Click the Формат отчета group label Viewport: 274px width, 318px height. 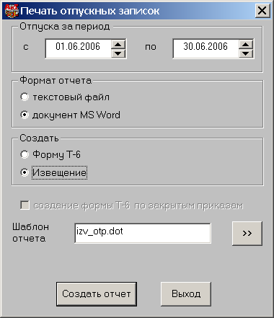coord(56,81)
